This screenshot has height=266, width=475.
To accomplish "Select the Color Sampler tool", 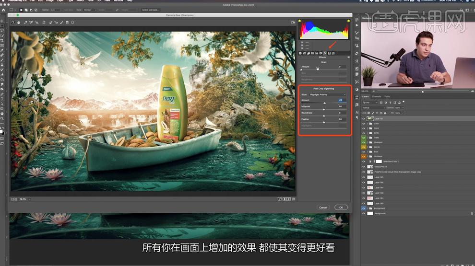I will 31,23.
